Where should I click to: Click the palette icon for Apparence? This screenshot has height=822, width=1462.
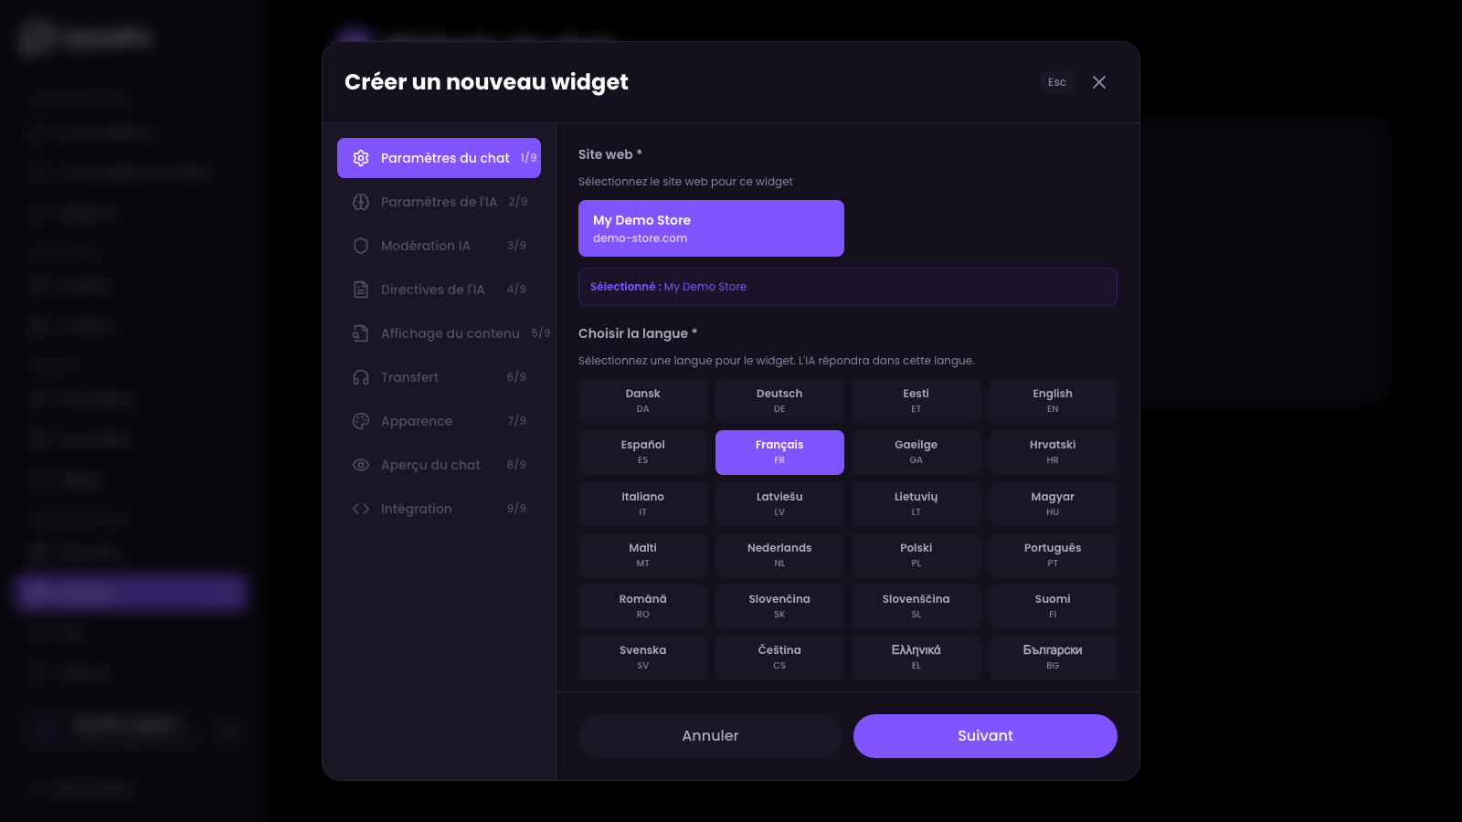click(x=361, y=421)
